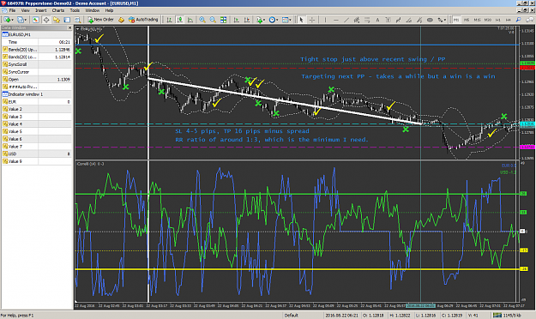Screen dimensions: 536x319
Task: Select the text label tool
Action: coord(388,20)
